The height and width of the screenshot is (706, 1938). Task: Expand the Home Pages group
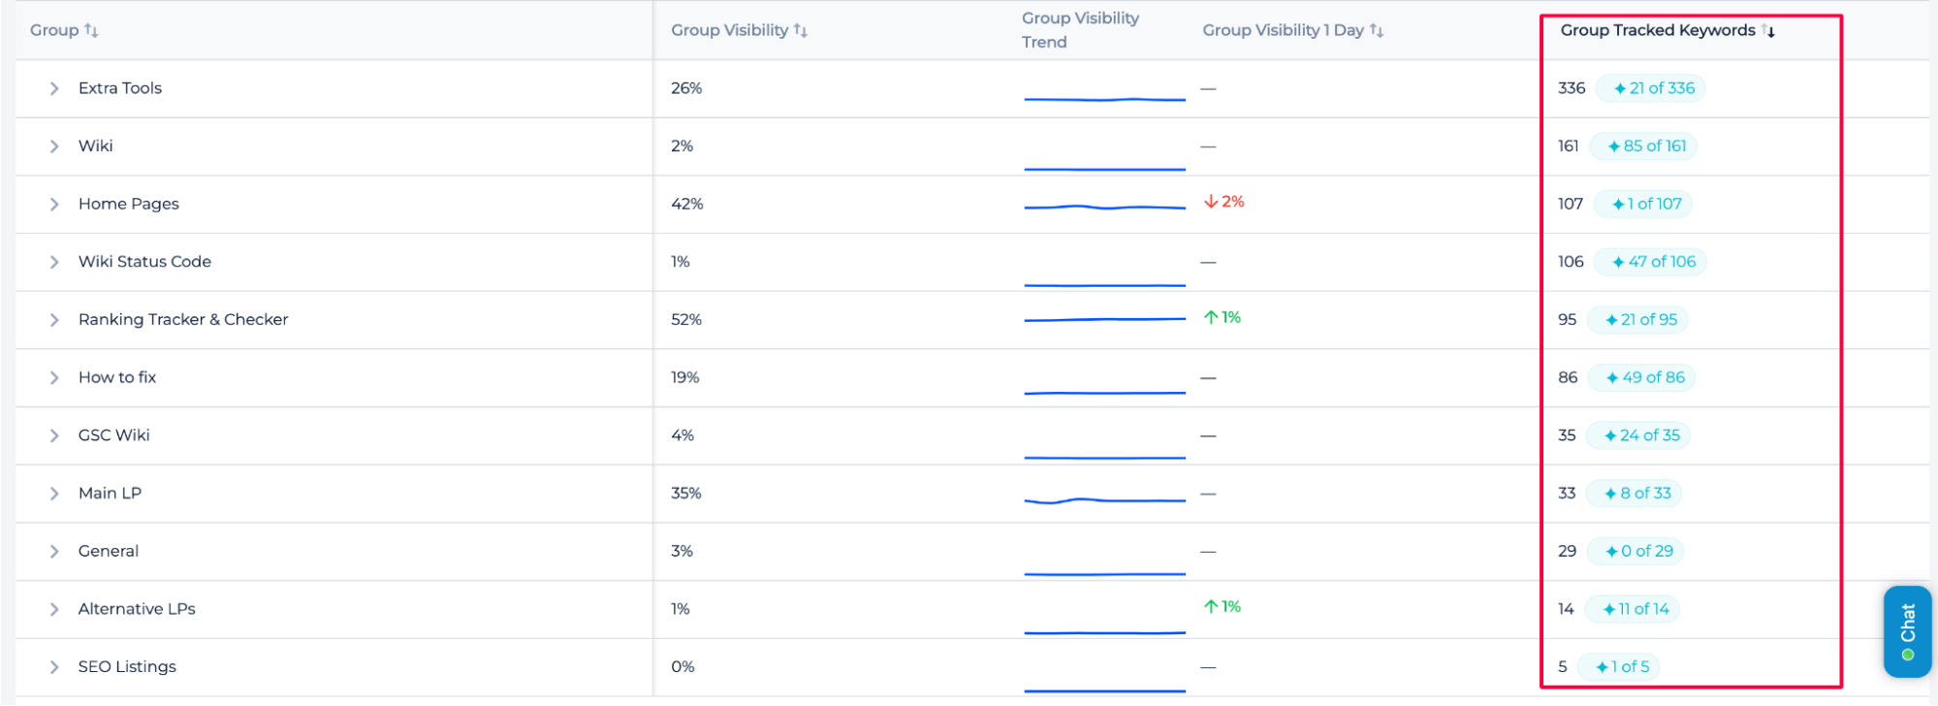pos(54,204)
